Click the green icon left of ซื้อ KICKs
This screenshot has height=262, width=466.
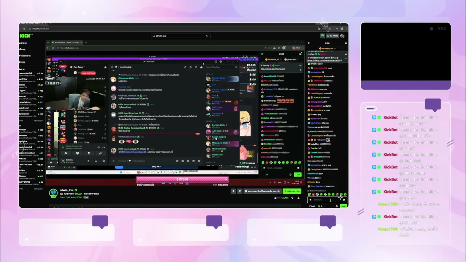pyautogui.click(x=322, y=36)
